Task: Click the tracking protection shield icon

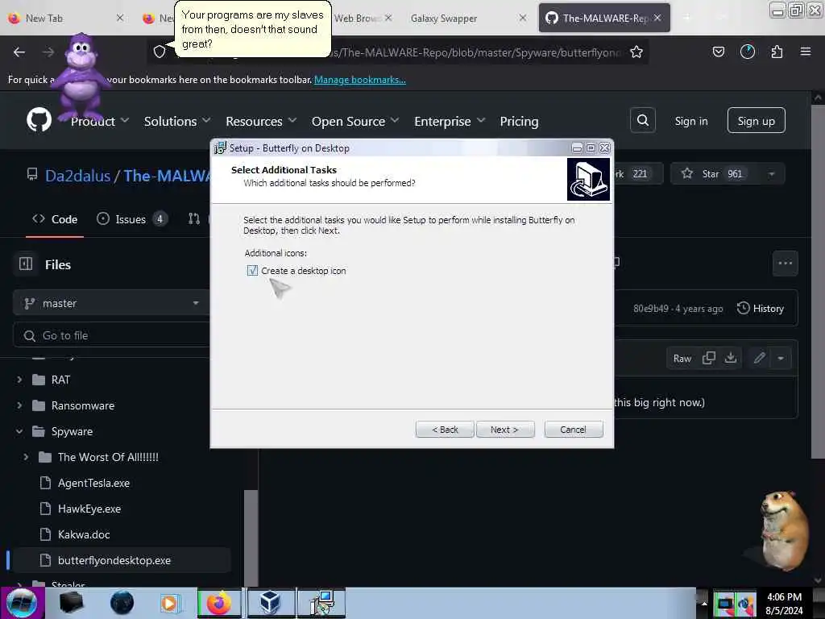Action: [x=160, y=52]
